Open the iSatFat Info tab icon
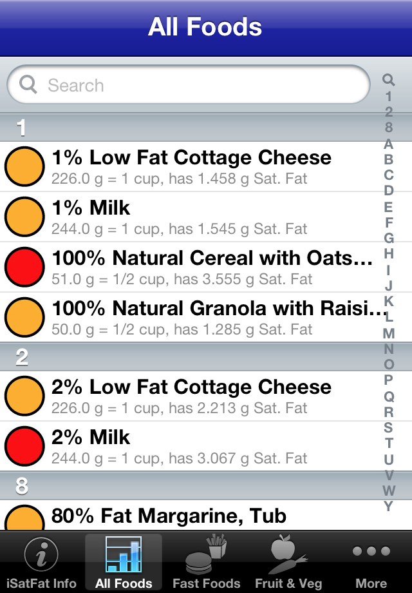 [x=41, y=554]
